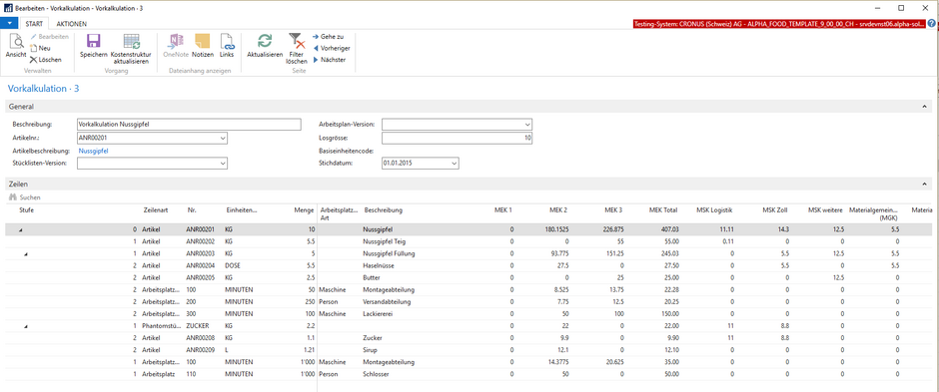Image resolution: width=939 pixels, height=392 pixels.
Task: Select the Versandabteilung row description
Action: pyautogui.click(x=387, y=302)
